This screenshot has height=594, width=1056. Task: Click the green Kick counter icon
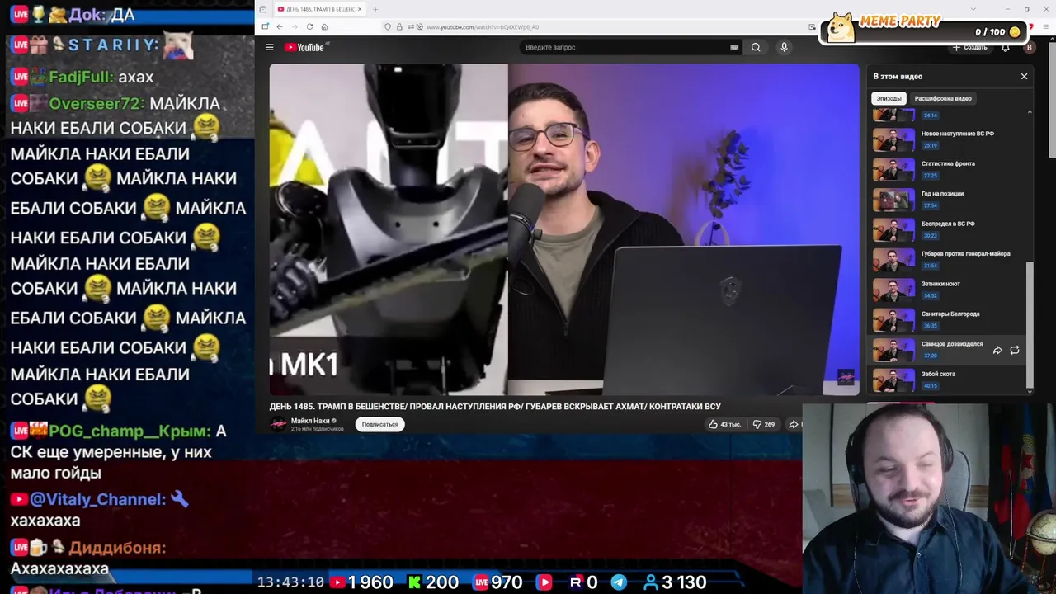414,582
